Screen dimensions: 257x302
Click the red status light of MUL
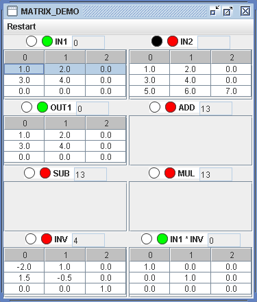(170, 173)
